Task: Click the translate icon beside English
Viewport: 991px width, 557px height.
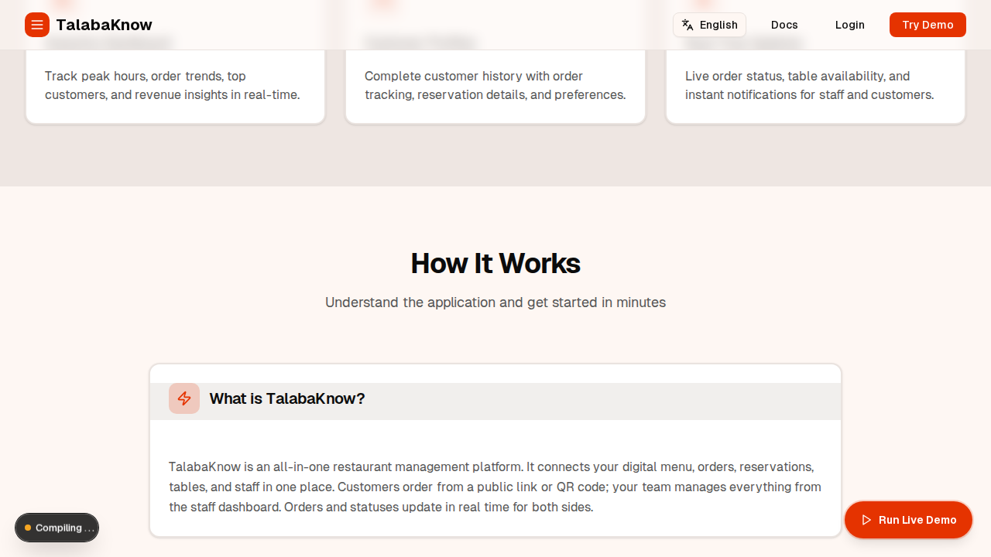Action: (688, 25)
